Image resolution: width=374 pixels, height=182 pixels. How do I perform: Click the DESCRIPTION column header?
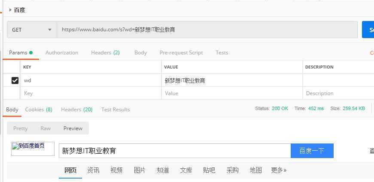[x=319, y=67]
